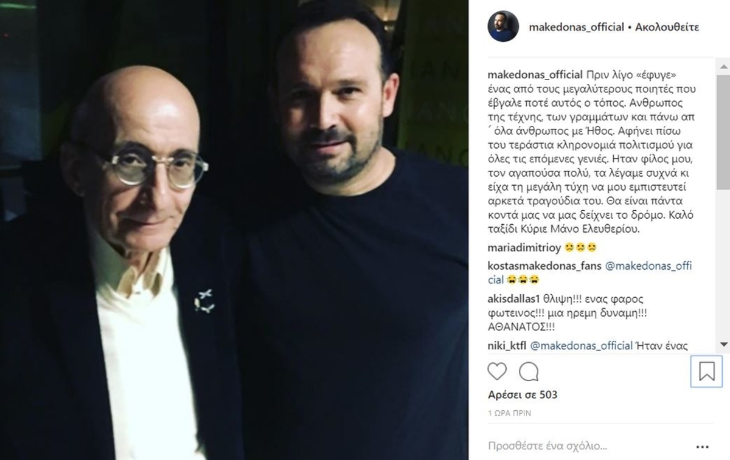
Task: Open comments with the speech bubble icon
Action: tap(529, 371)
